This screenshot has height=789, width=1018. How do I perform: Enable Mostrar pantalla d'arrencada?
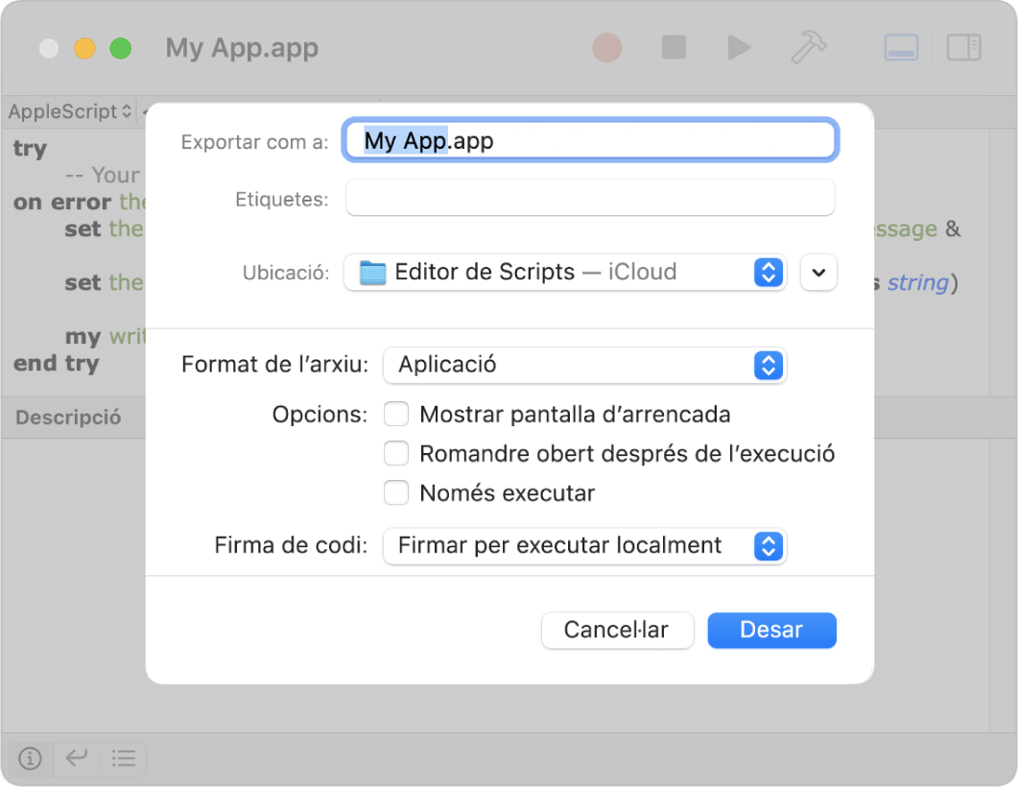(x=396, y=414)
